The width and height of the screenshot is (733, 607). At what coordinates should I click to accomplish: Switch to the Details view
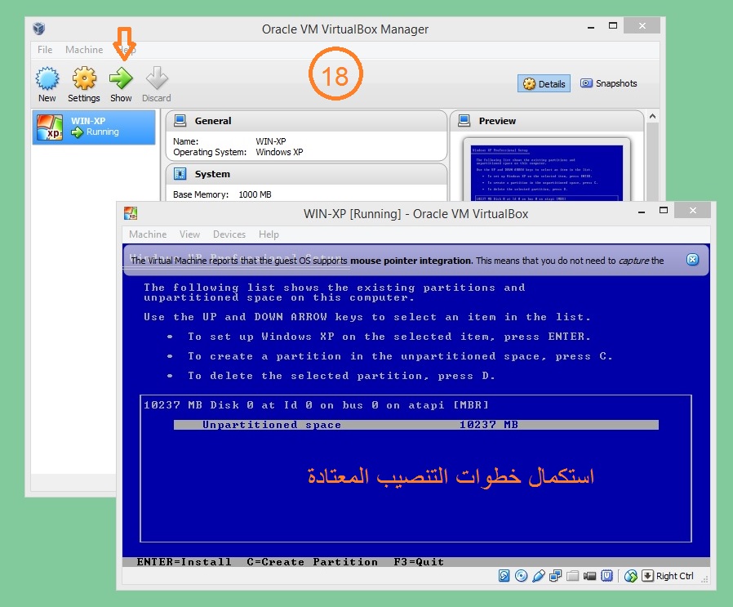click(x=544, y=83)
